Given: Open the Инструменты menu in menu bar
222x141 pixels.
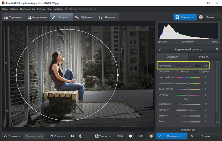Looking at the screenshot, I should tap(27, 9).
